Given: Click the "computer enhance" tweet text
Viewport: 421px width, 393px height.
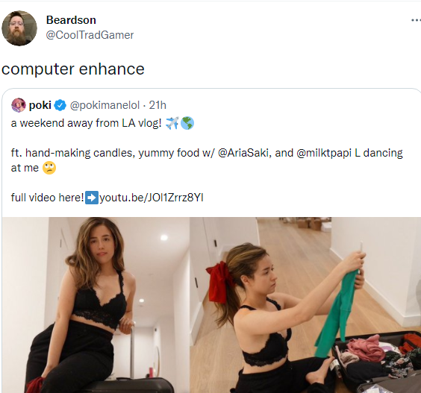Looking at the screenshot, I should [x=73, y=69].
